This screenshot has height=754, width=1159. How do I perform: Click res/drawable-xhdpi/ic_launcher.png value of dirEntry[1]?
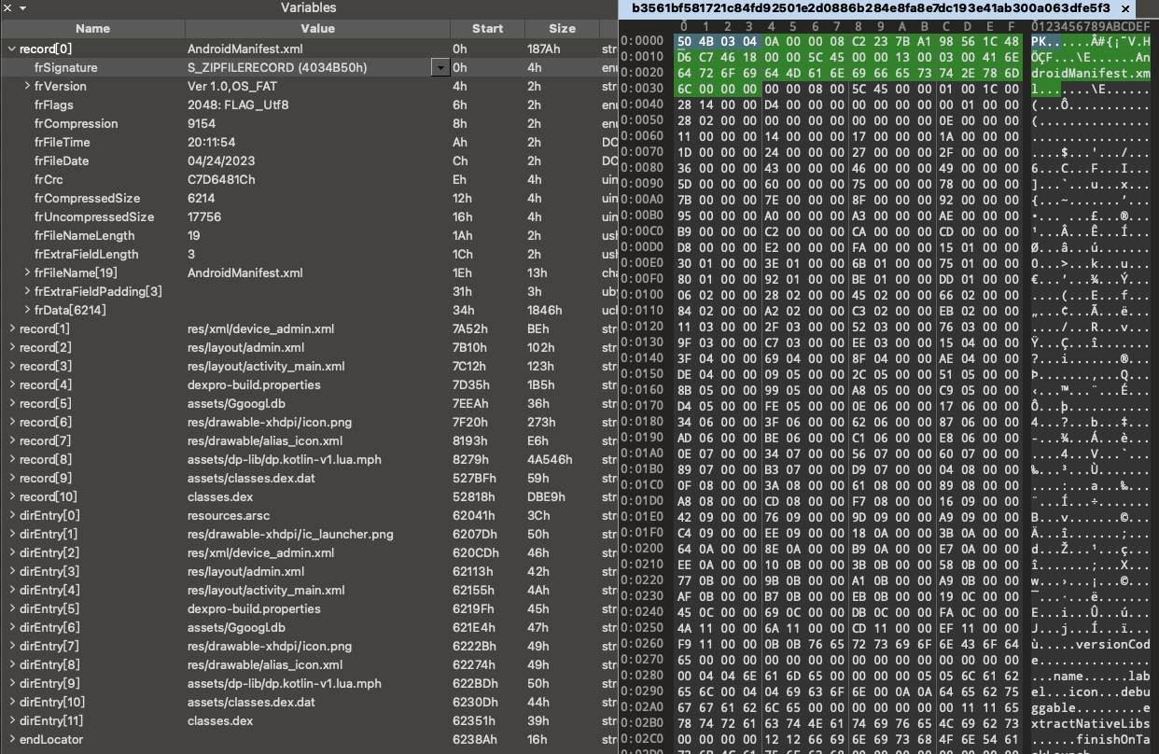[290, 534]
